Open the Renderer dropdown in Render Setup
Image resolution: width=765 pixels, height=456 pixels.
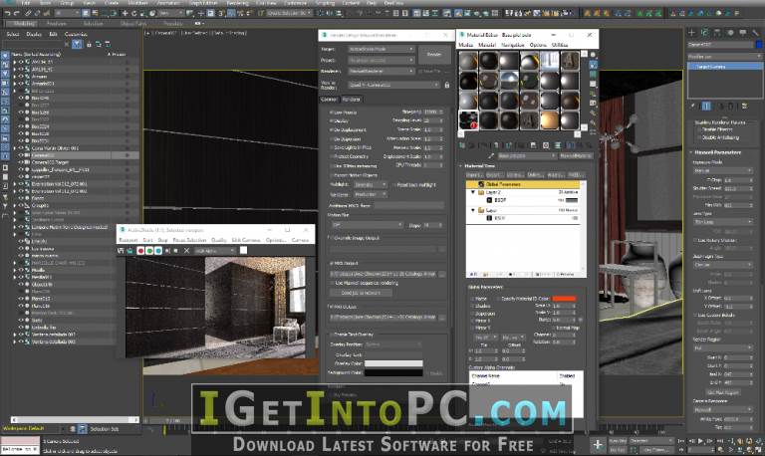pos(382,71)
